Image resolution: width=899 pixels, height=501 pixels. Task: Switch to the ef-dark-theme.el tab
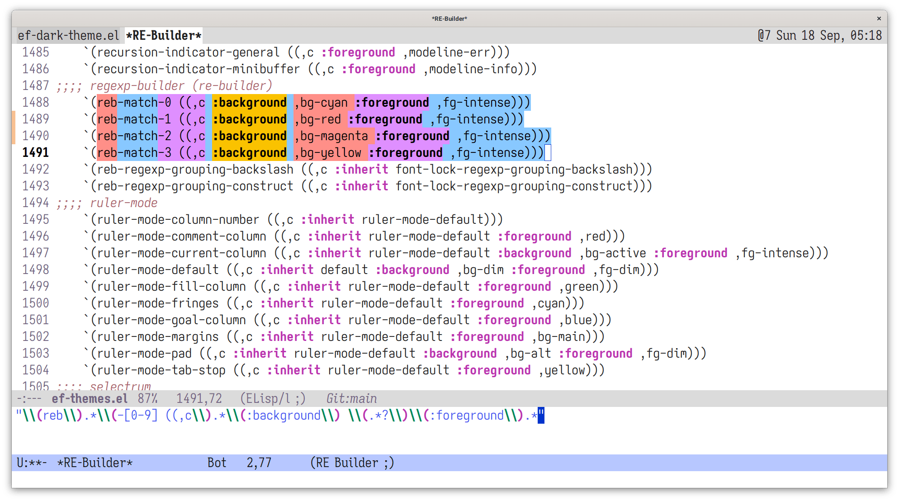click(68, 35)
